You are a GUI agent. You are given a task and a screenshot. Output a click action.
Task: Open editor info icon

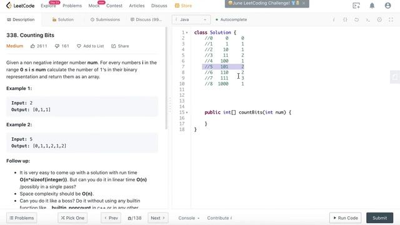334,19
